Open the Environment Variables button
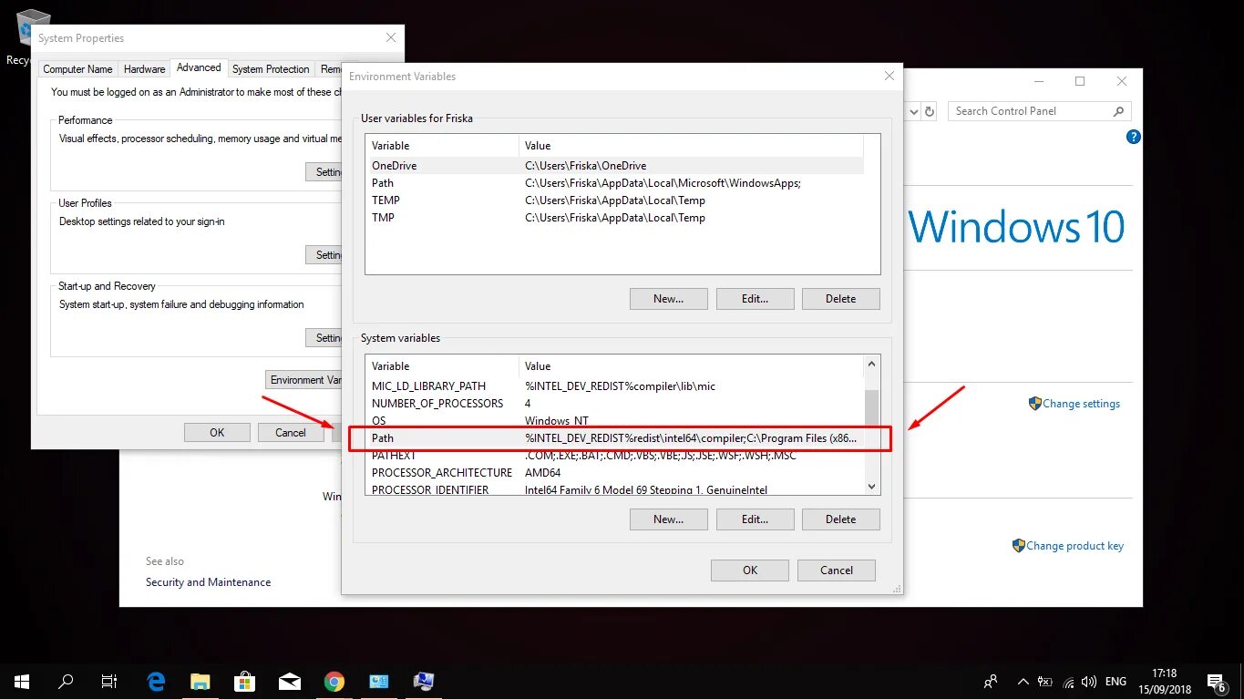Image resolution: width=1244 pixels, height=699 pixels. click(303, 380)
